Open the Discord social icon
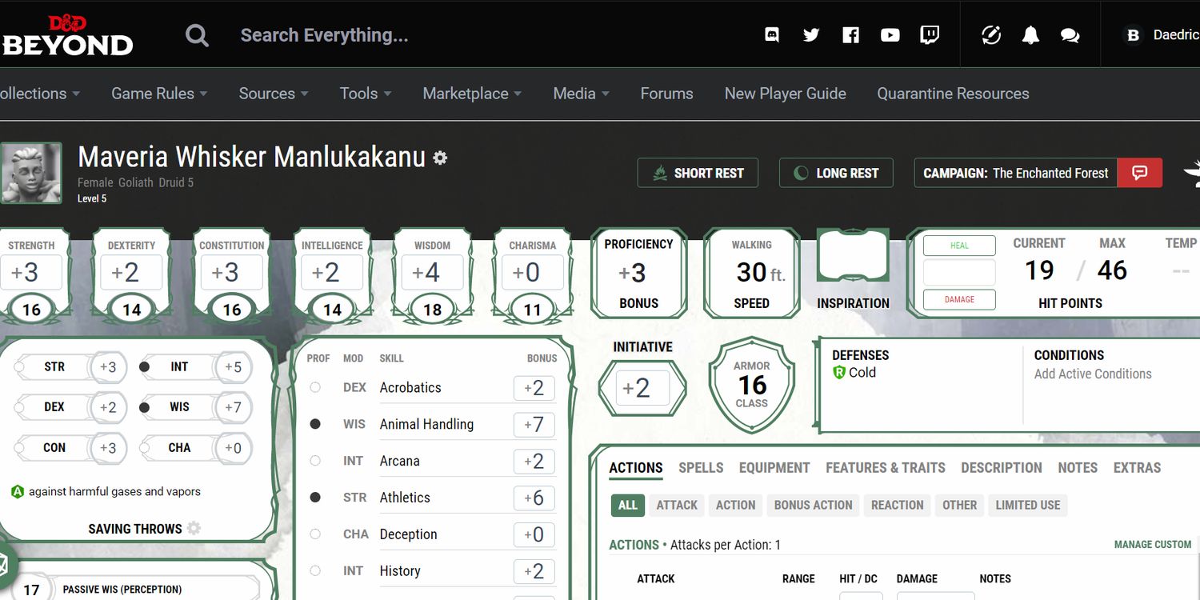1200x600 pixels. click(772, 35)
